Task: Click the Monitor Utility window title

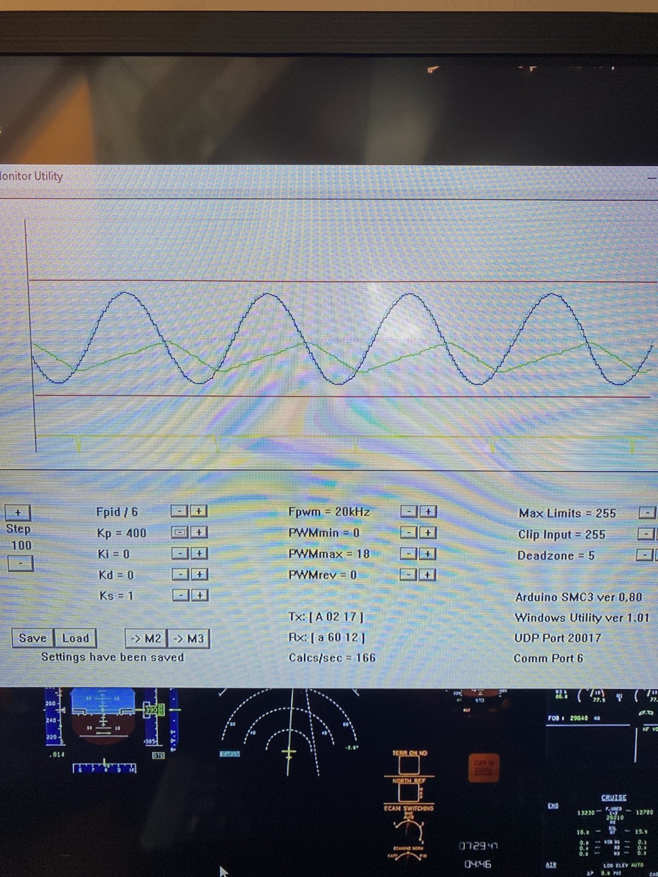Action: 31,176
